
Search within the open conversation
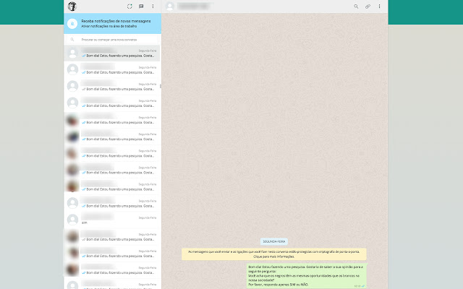click(356, 7)
